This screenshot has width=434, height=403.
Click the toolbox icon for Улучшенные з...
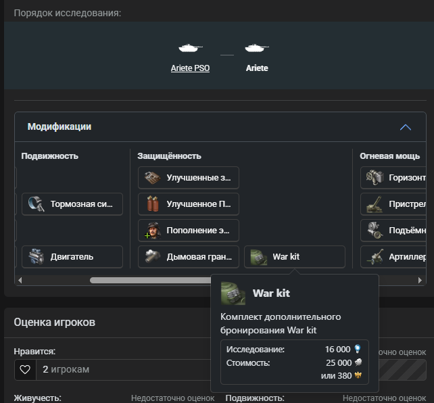coord(152,178)
